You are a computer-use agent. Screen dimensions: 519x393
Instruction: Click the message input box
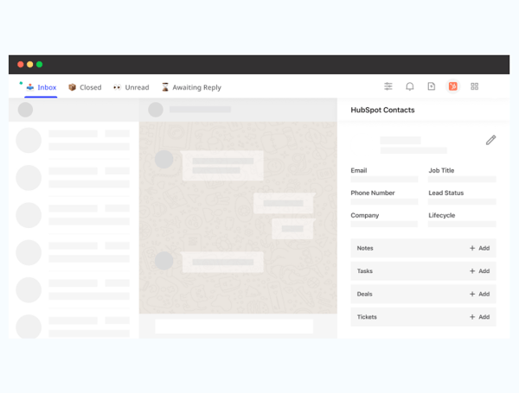click(234, 326)
